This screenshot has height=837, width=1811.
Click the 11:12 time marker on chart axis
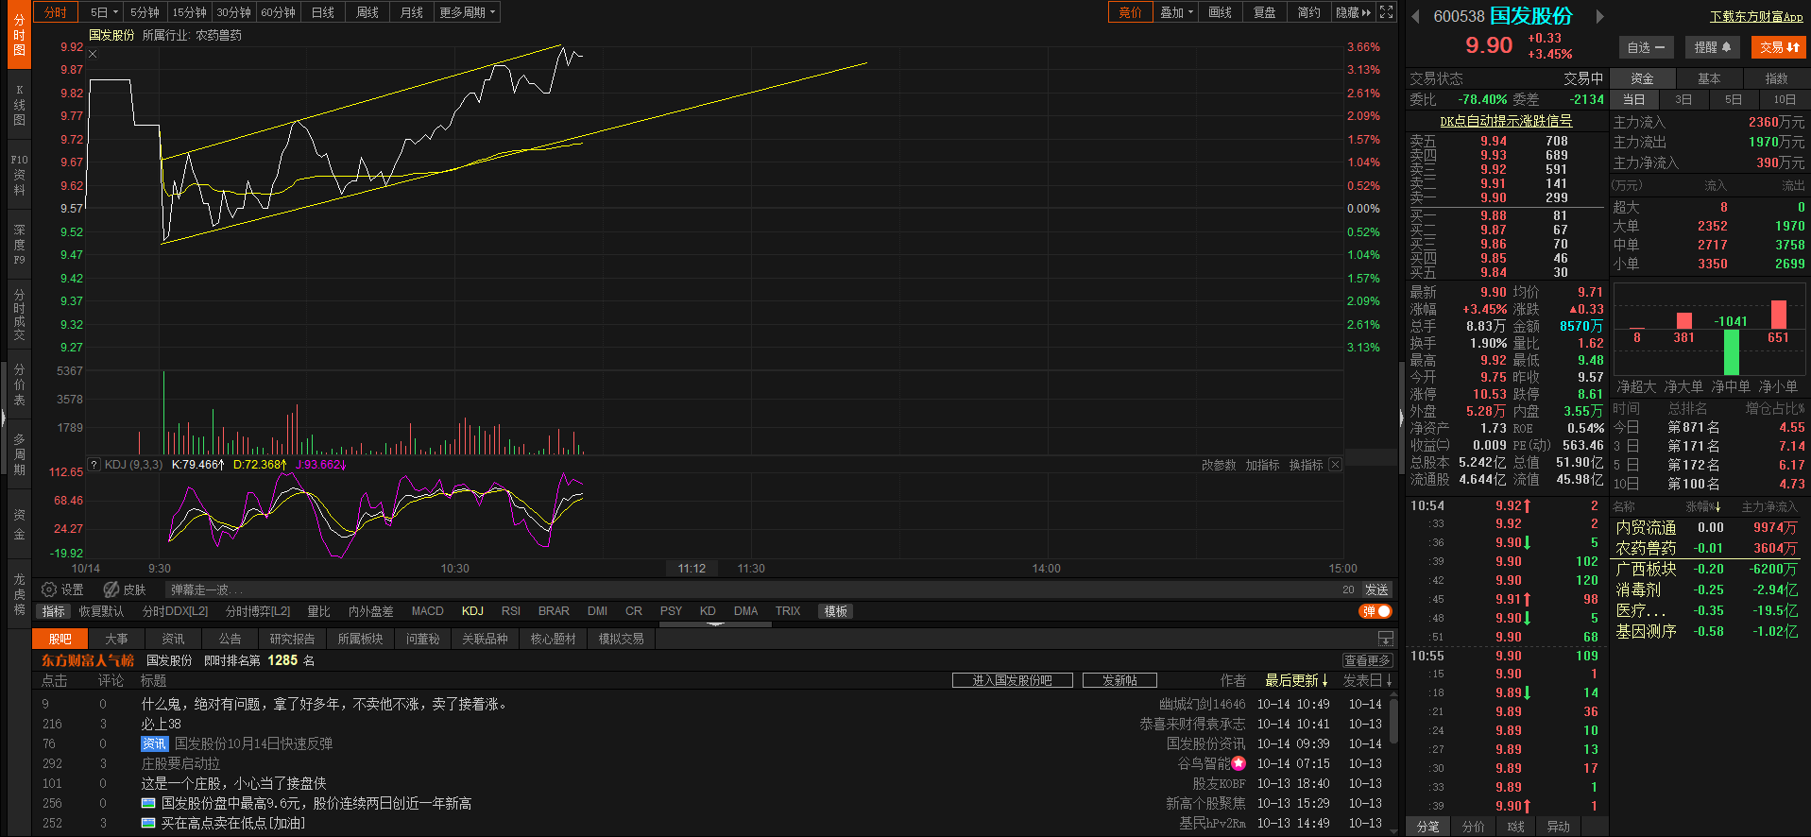click(692, 569)
